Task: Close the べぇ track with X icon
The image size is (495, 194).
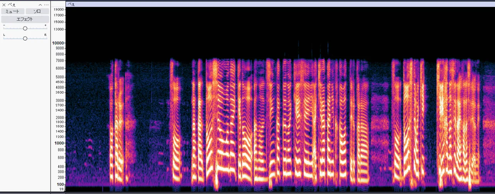Action: (4, 5)
